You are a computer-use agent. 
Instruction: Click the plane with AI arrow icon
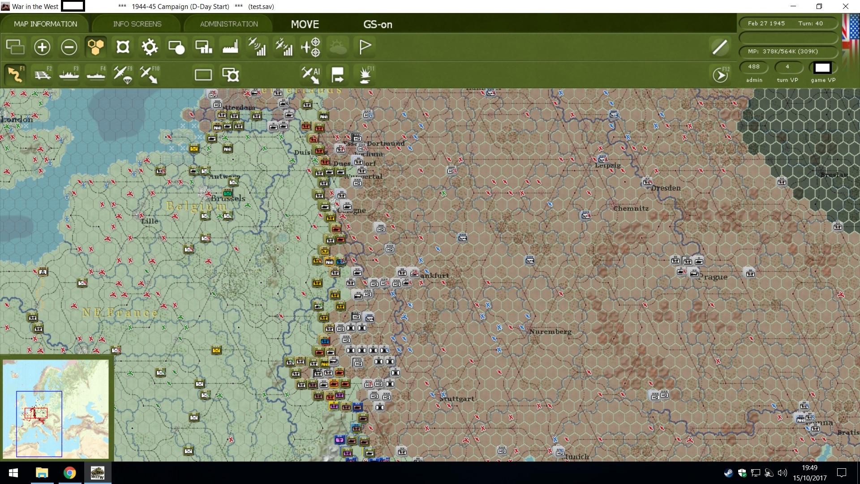[x=311, y=74]
